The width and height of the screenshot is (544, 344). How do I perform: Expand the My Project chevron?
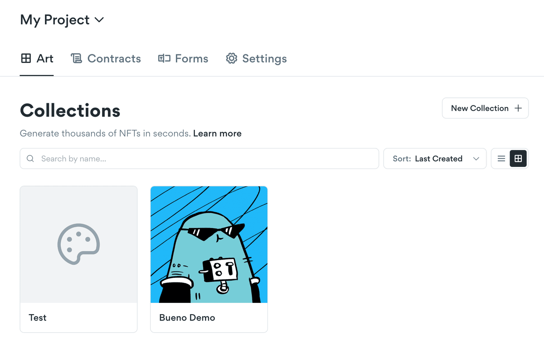click(99, 20)
